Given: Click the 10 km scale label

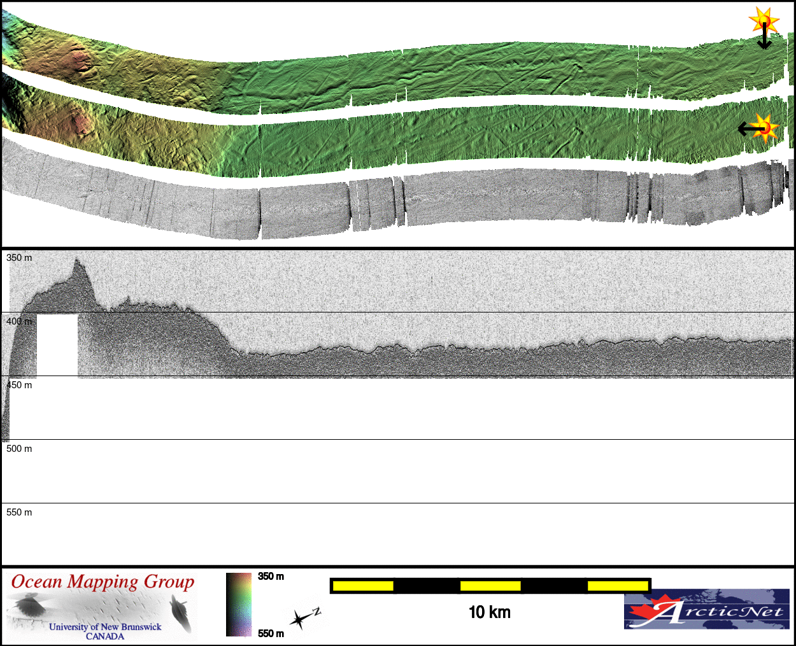Looking at the screenshot, I should (x=489, y=612).
